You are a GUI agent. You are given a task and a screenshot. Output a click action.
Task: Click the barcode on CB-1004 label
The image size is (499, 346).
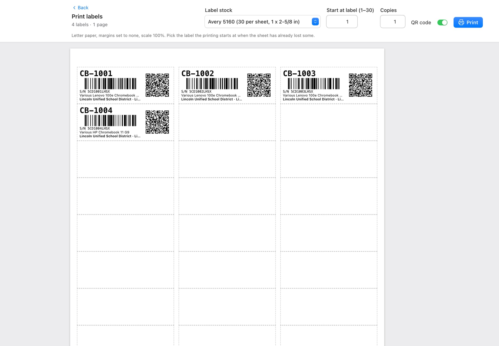[x=110, y=120]
